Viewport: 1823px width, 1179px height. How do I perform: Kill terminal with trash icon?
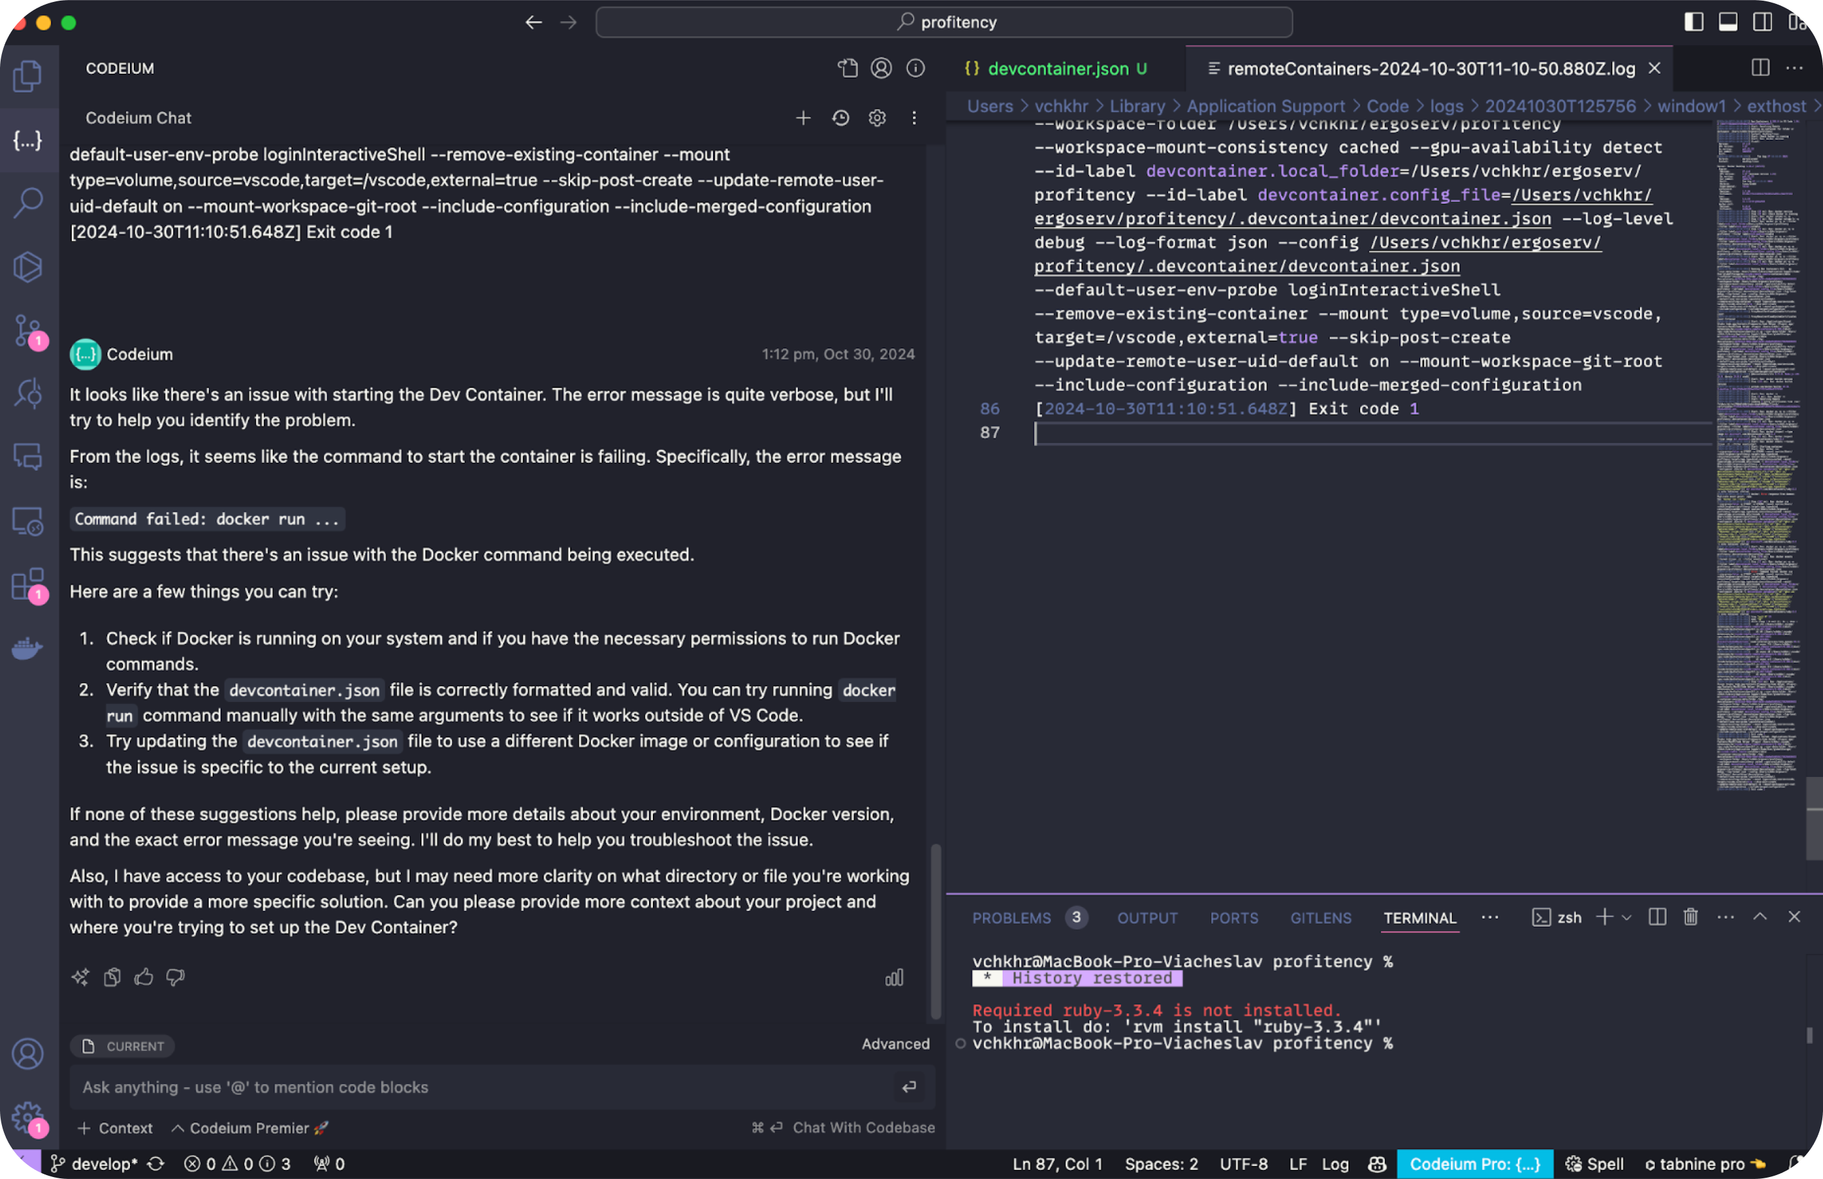pyautogui.click(x=1690, y=917)
